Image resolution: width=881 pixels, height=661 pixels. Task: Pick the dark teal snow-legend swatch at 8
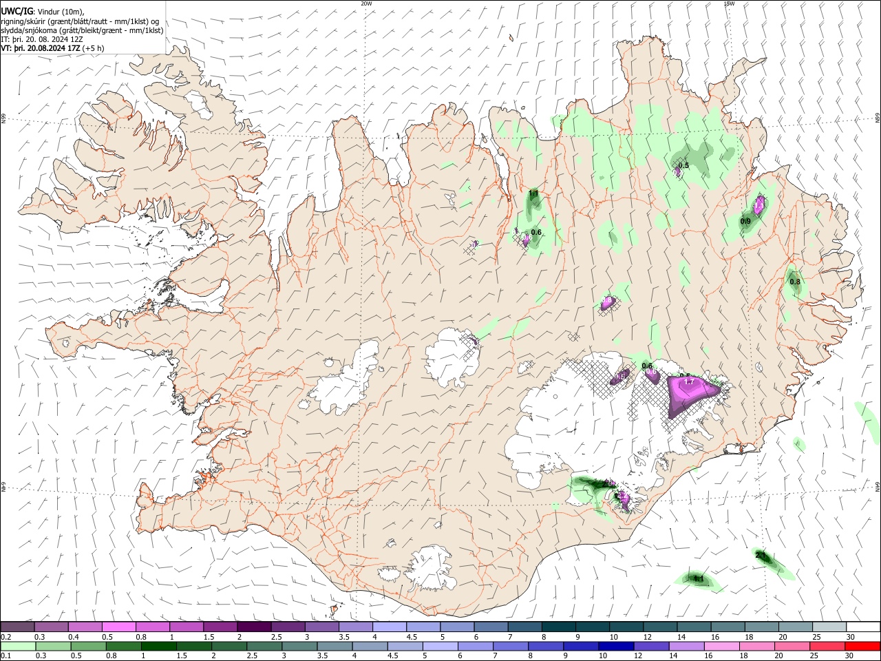point(558,627)
